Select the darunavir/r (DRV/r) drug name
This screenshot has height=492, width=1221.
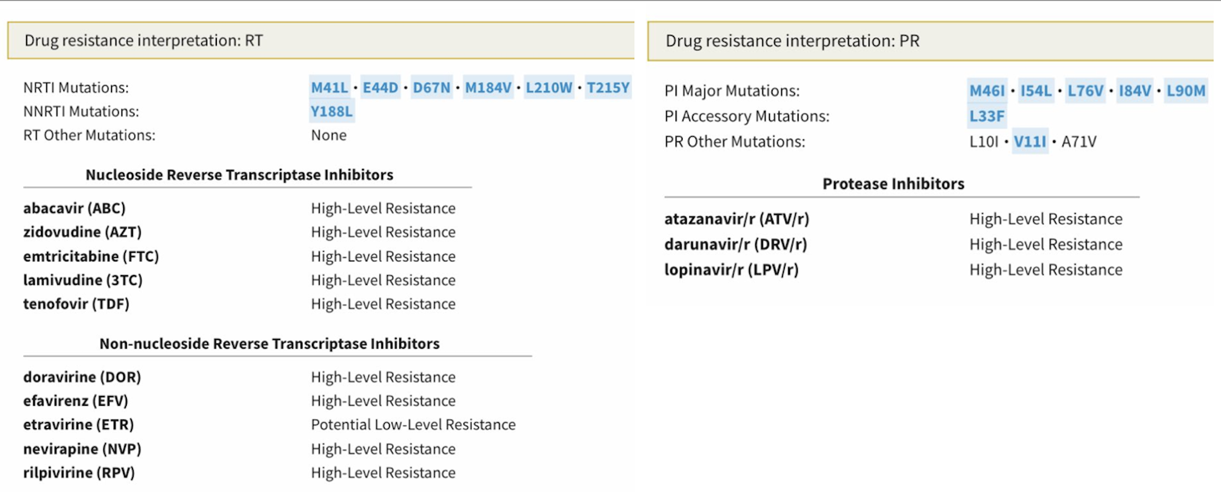(735, 244)
